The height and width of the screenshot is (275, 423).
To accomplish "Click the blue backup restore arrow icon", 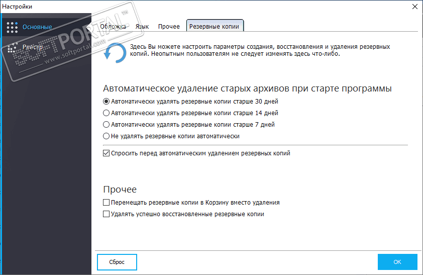I will click(115, 53).
